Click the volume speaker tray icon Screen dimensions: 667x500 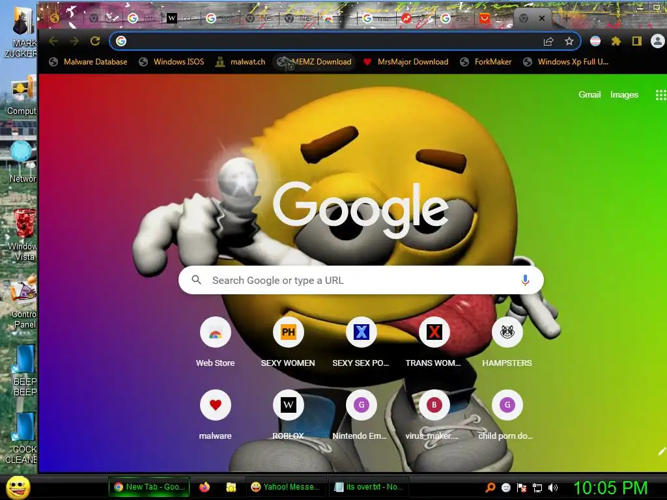553,488
